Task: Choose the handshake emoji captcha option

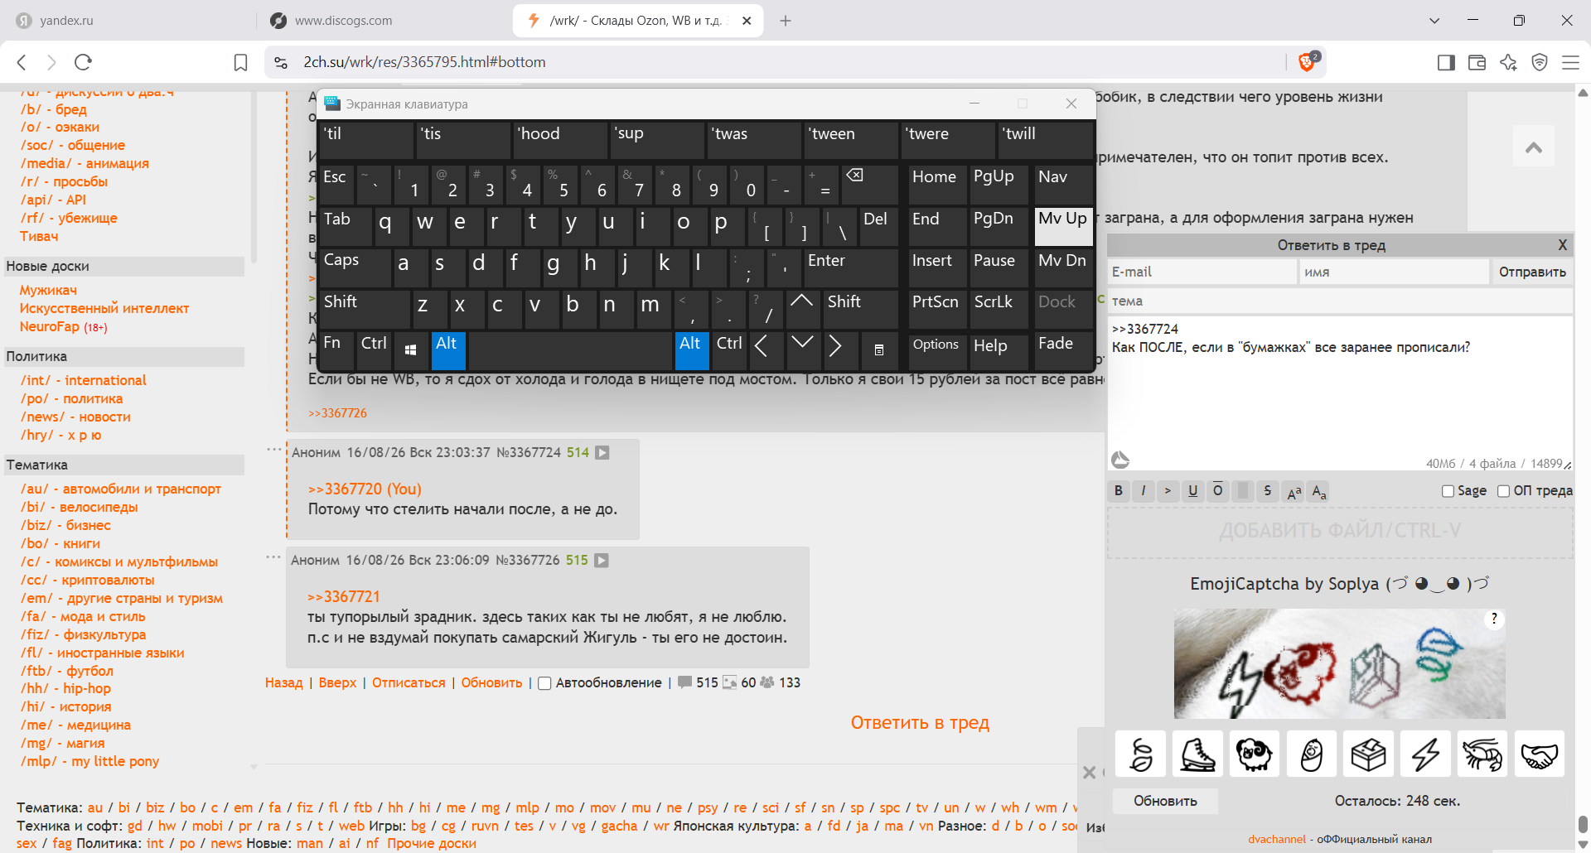Action: pos(1539,754)
